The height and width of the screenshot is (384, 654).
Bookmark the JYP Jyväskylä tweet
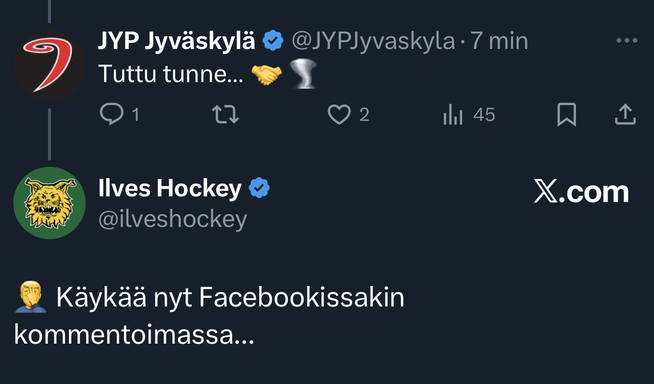pos(566,115)
